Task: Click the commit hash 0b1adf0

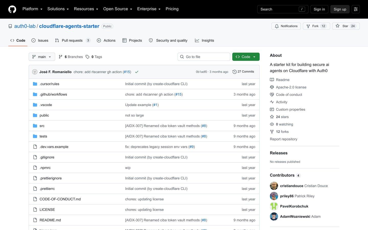Action: point(201,72)
